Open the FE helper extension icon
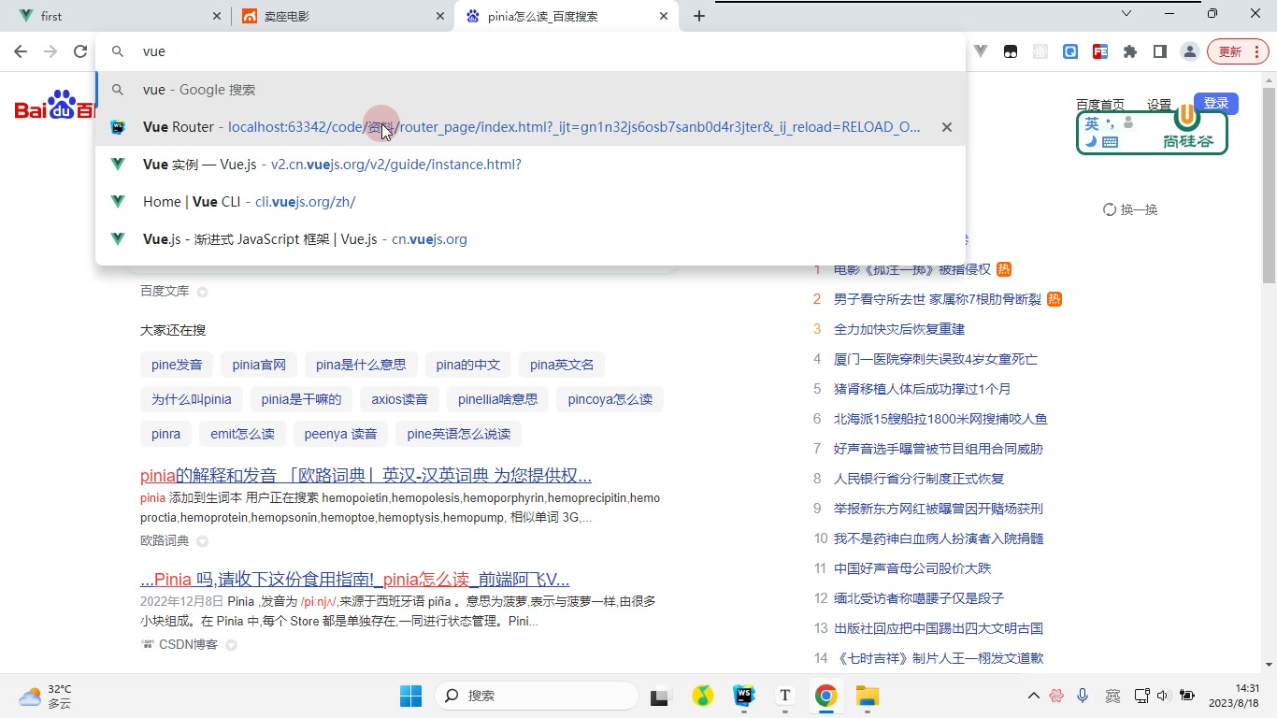This screenshot has height=718, width=1277. (1100, 51)
